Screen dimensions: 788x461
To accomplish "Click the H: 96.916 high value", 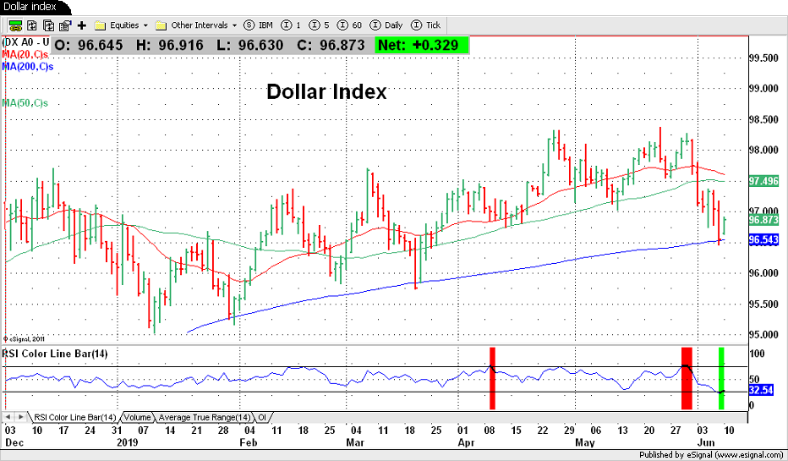I will pyautogui.click(x=170, y=45).
